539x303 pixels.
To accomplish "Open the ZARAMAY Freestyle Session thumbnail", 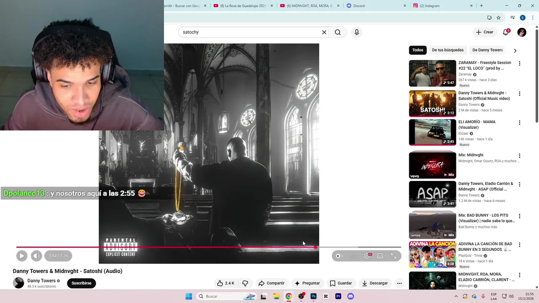I will (x=432, y=73).
